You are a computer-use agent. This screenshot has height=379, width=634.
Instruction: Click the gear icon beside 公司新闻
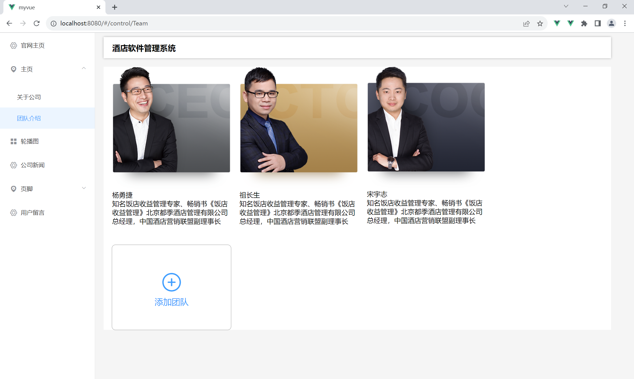pos(13,165)
